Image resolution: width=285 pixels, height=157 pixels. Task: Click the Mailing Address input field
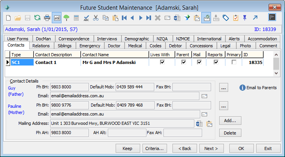(x=122, y=124)
